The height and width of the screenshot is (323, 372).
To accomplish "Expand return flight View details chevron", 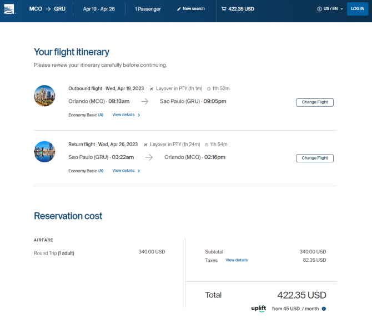I will click(139, 171).
